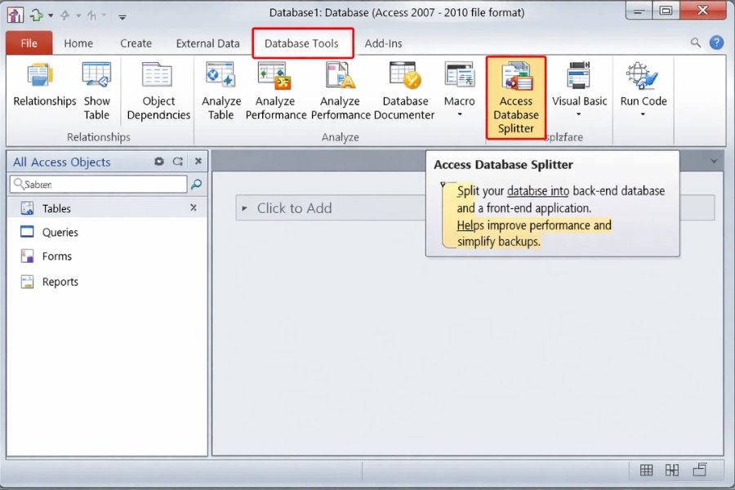This screenshot has width=735, height=490.
Task: Select Queries in the navigation pane
Action: pos(60,233)
